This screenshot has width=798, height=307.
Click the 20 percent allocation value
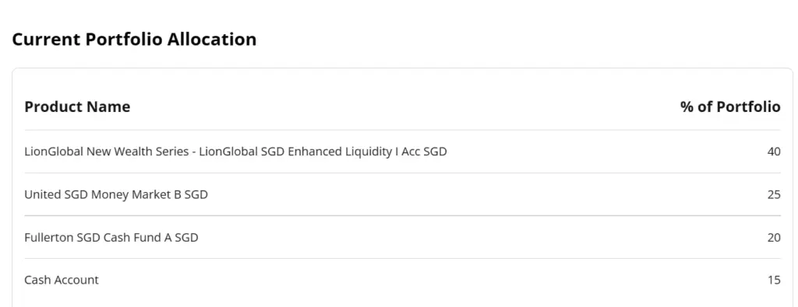[774, 237]
